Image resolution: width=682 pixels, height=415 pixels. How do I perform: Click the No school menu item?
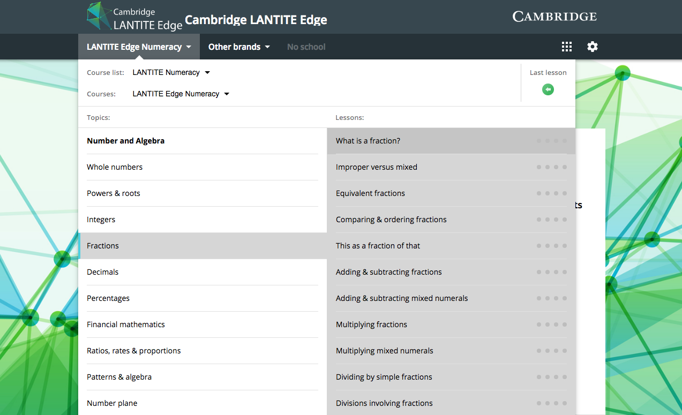point(306,47)
